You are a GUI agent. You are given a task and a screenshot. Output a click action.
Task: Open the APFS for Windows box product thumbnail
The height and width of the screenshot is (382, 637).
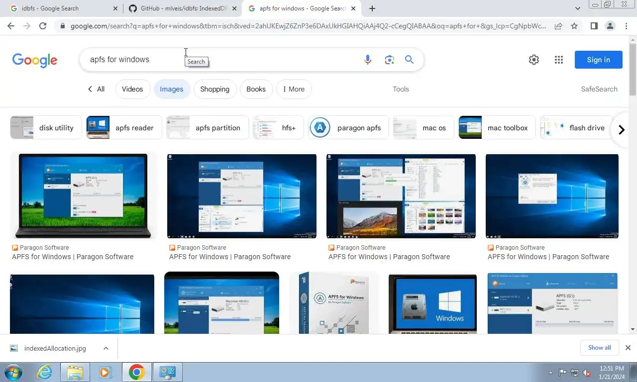(334, 303)
